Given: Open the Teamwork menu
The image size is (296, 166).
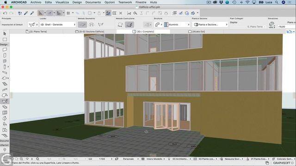Looking at the screenshot, I should [125, 2].
